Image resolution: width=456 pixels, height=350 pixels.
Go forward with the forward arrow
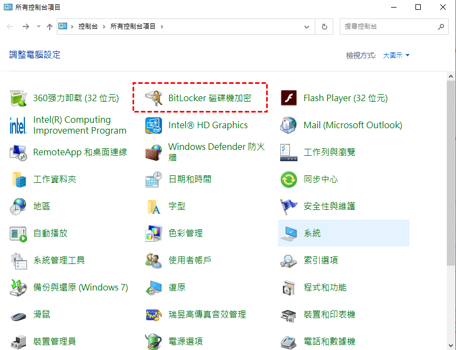pos(26,27)
